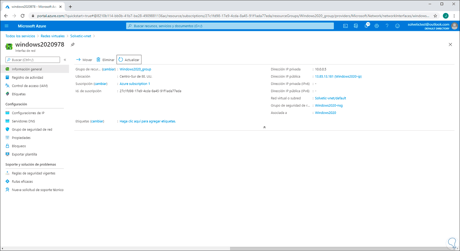Click the Microsoft Azure home title
The image size is (460, 251).
tap(32, 26)
